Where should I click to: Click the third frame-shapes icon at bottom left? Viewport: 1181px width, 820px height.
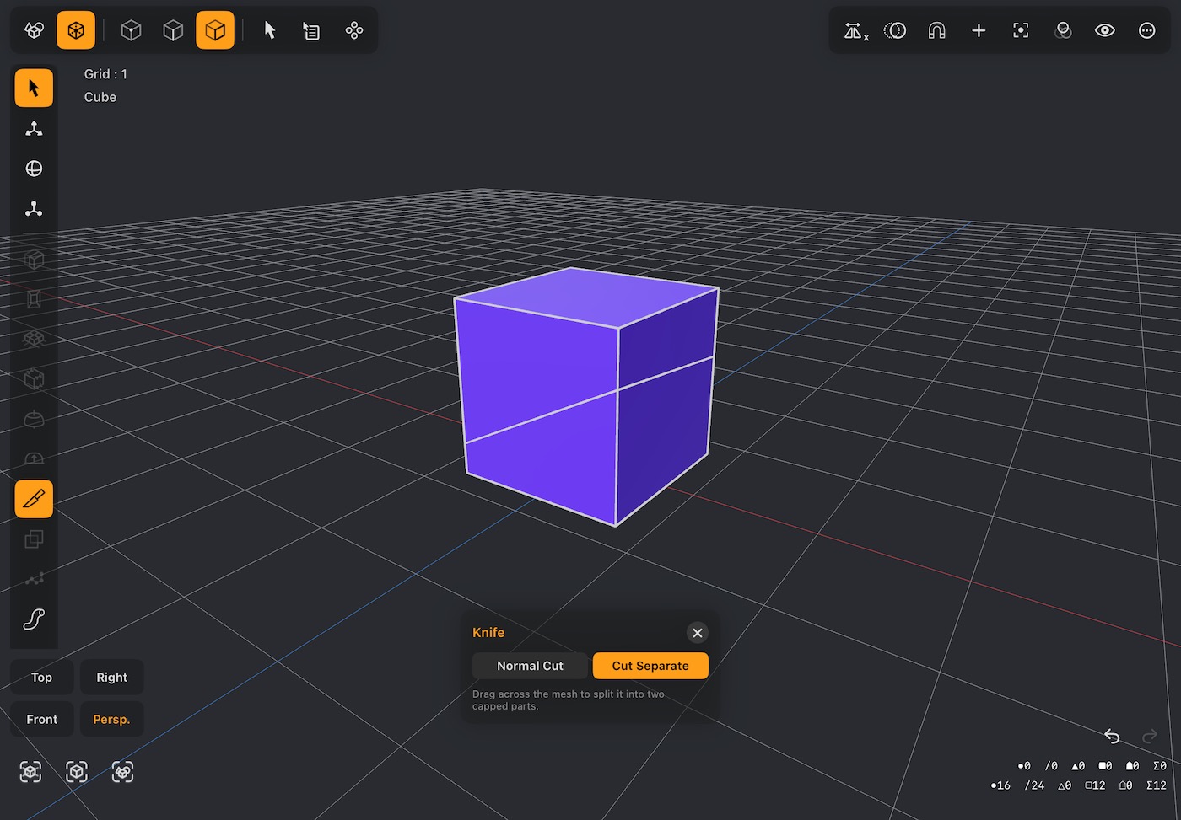pyautogui.click(x=123, y=772)
